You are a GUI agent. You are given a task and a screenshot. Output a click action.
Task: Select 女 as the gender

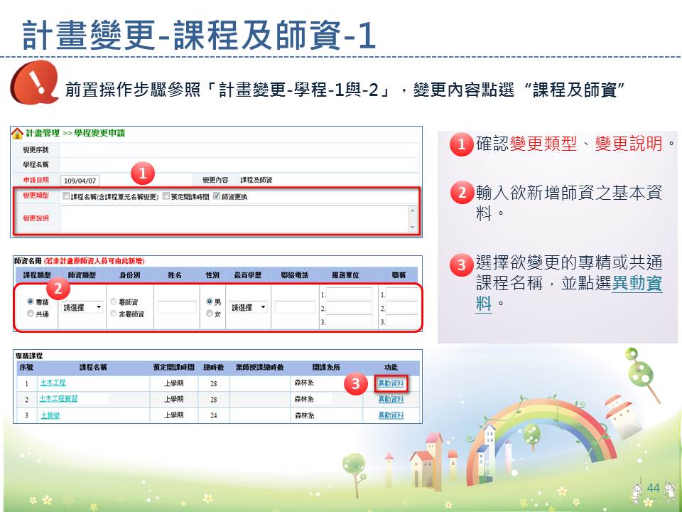(209, 314)
